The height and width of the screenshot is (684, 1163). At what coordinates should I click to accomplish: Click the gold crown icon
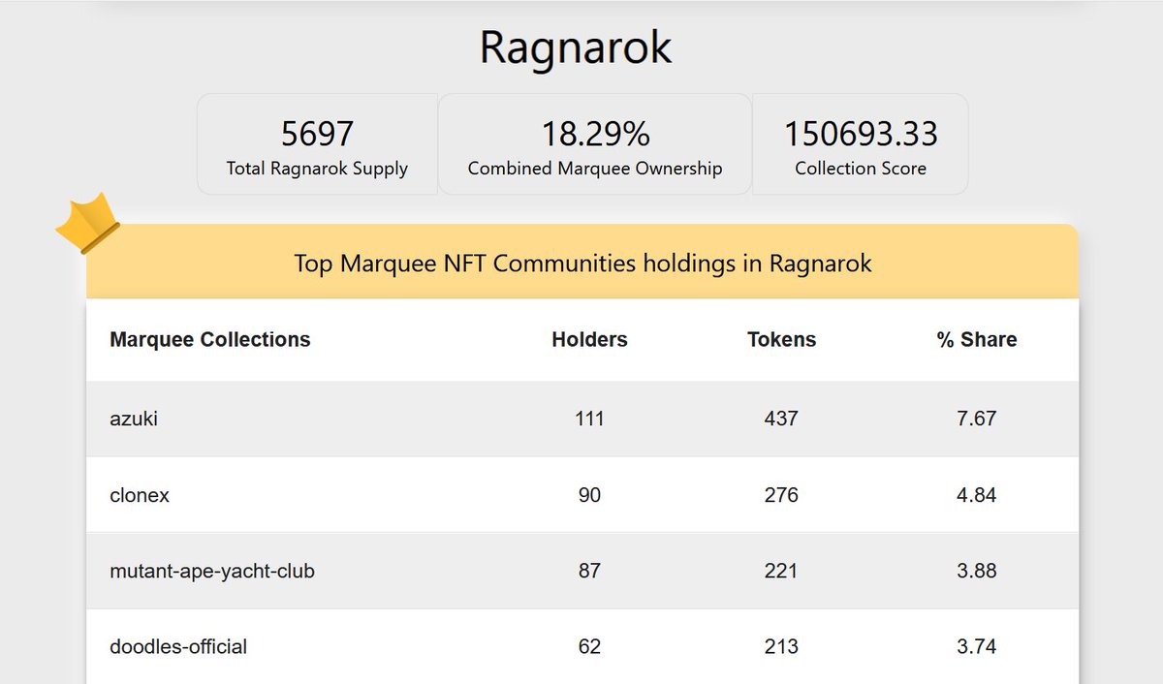(86, 224)
